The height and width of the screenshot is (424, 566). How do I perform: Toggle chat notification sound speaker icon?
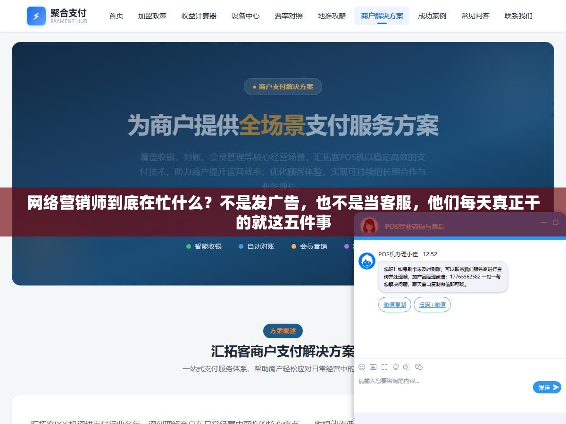407,367
